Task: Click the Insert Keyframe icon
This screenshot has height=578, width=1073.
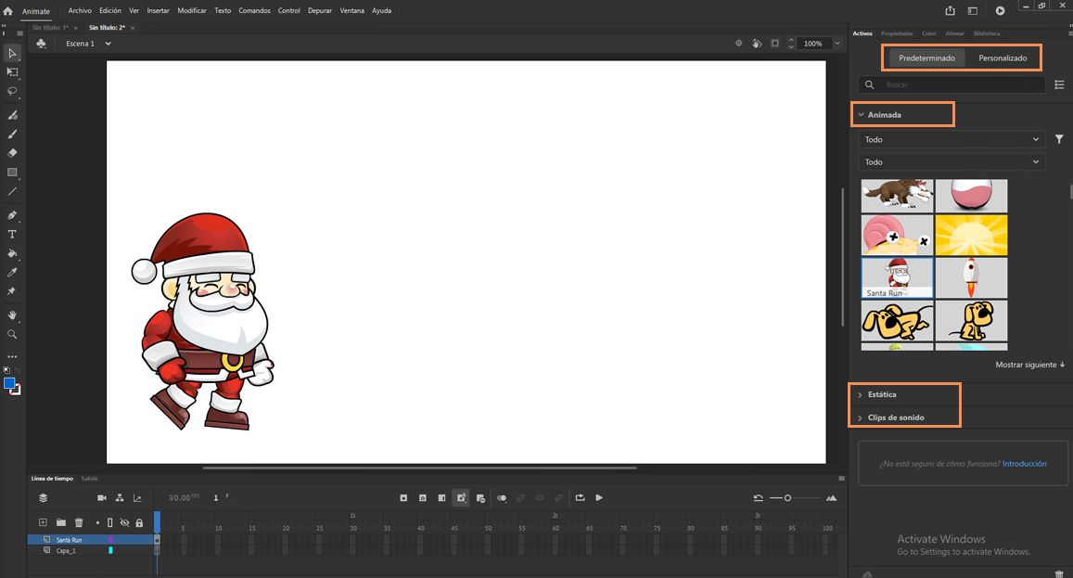Action: click(403, 498)
